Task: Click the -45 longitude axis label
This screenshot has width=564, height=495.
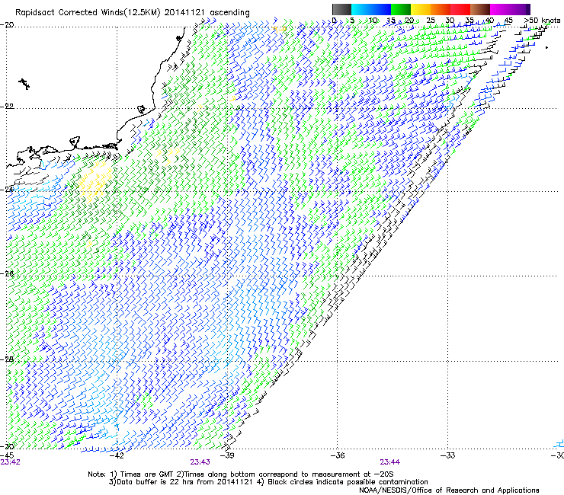Action: [x=7, y=455]
